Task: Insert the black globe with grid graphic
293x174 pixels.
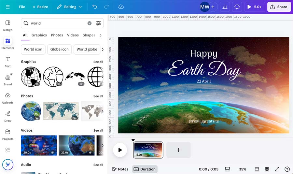Action: pos(31,77)
